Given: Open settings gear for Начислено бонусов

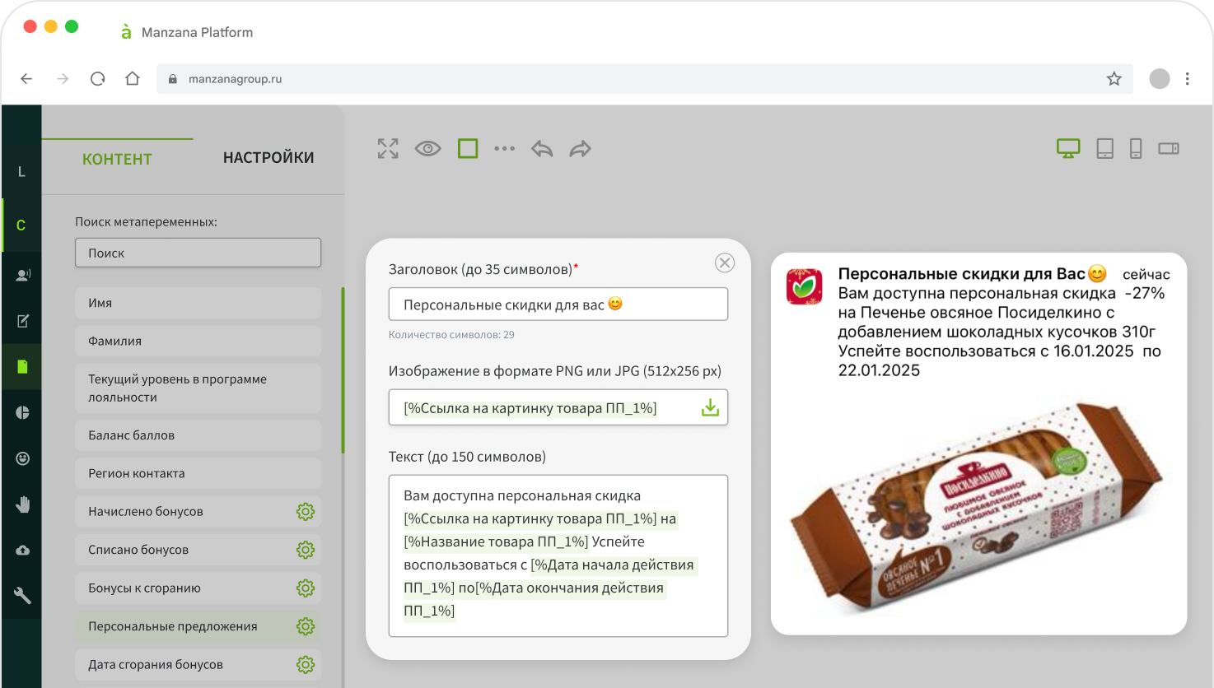Looking at the screenshot, I should point(306,512).
